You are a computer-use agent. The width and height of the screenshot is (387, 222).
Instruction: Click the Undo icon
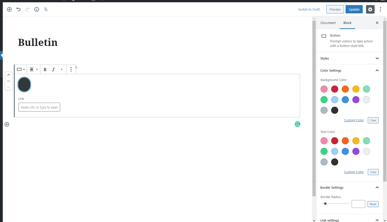(x=18, y=9)
